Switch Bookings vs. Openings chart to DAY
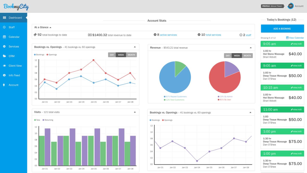Screen dimensions: 307x173 click(x=112, y=55)
